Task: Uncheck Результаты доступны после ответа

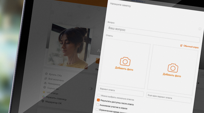Action: click(98, 100)
